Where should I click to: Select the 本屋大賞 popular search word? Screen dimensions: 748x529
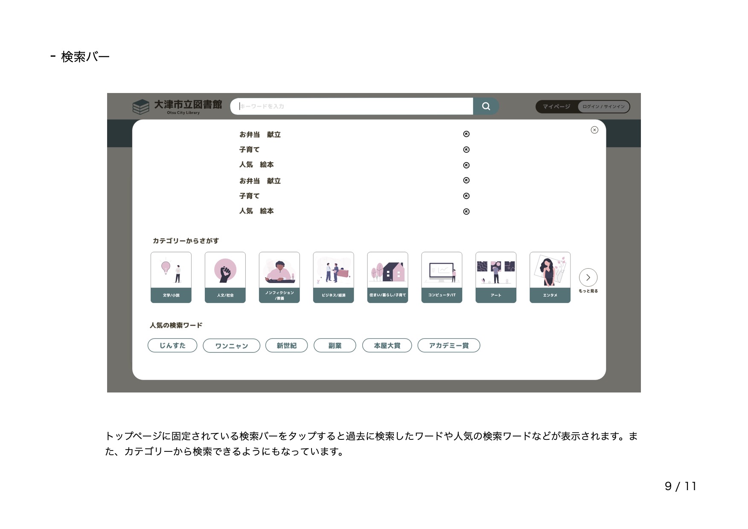click(387, 346)
